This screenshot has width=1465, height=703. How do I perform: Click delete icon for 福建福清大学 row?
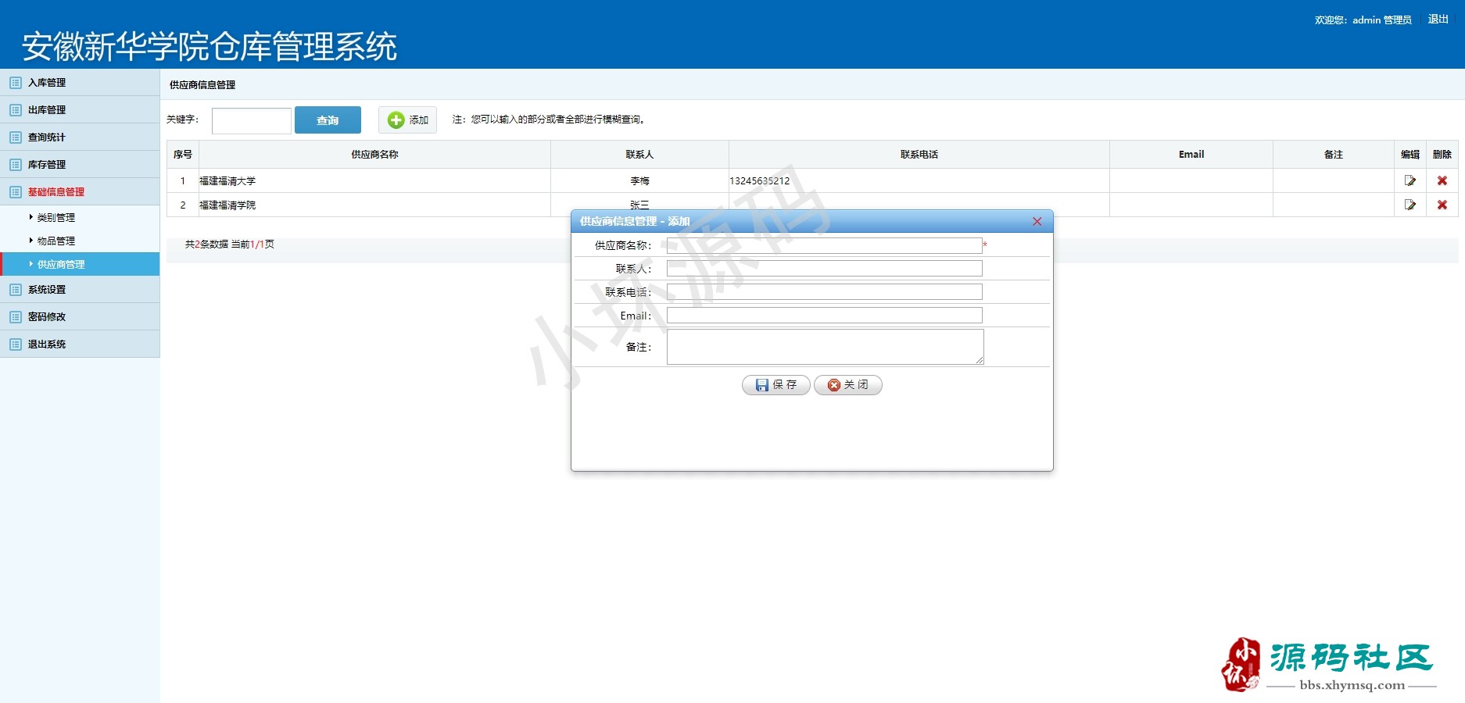click(x=1442, y=180)
